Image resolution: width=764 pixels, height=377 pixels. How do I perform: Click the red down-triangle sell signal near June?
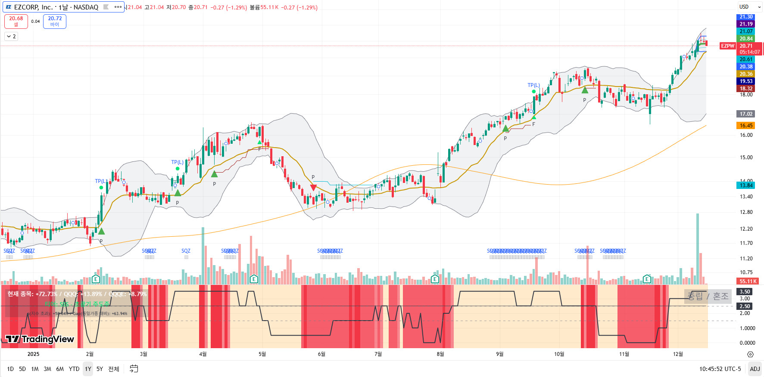coord(313,188)
